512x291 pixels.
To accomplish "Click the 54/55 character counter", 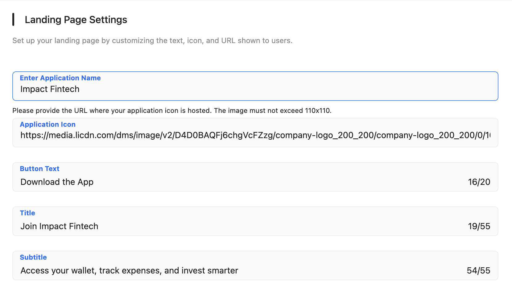I will pos(478,271).
